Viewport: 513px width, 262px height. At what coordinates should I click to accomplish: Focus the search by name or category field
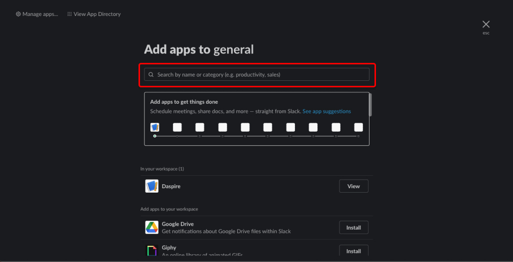click(257, 74)
